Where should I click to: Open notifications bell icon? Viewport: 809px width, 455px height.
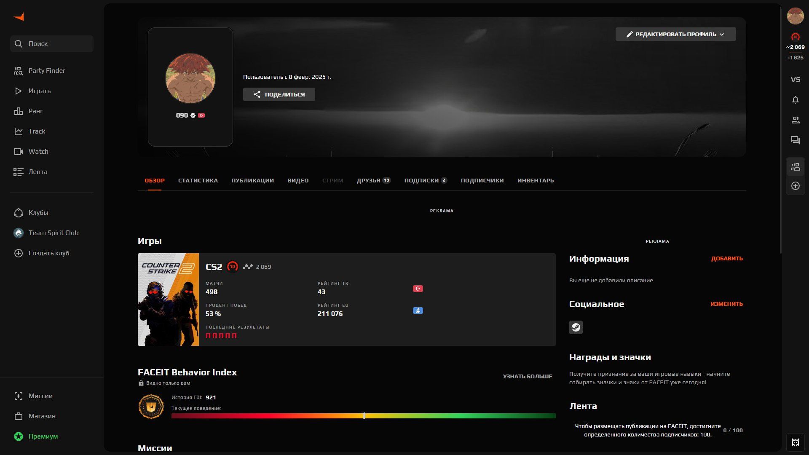point(795,100)
